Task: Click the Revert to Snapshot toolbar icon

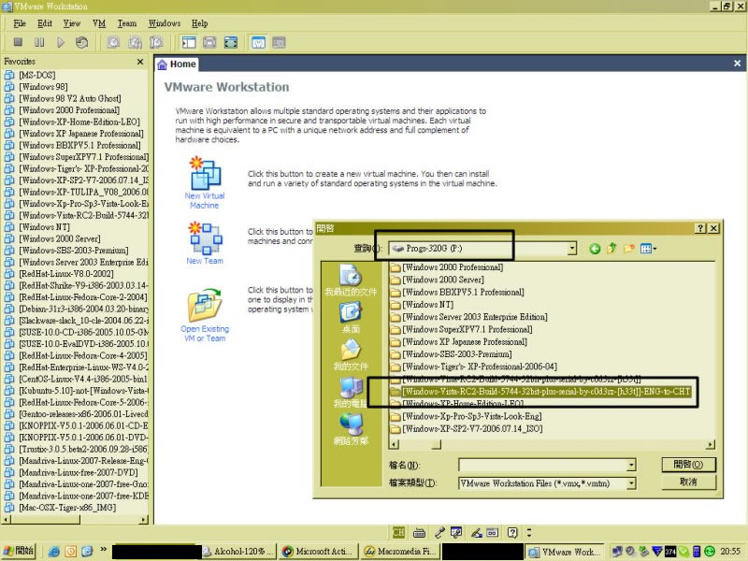Action: click(x=135, y=42)
